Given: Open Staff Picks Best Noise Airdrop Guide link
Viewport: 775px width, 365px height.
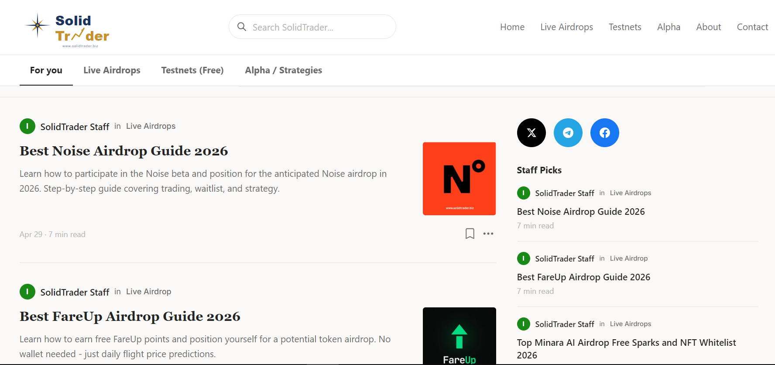Looking at the screenshot, I should tap(581, 212).
